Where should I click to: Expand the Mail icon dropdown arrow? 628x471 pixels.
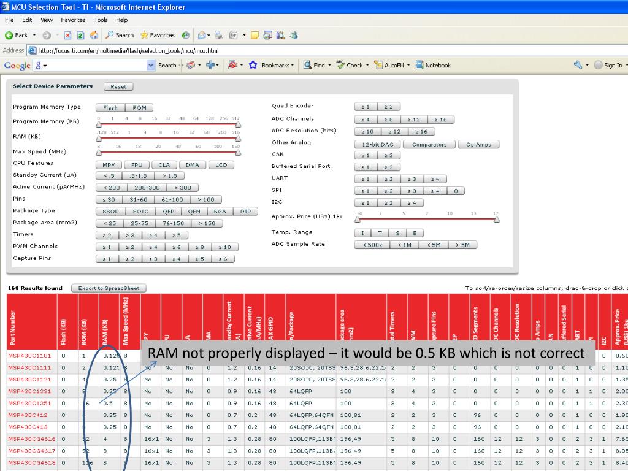click(210, 35)
